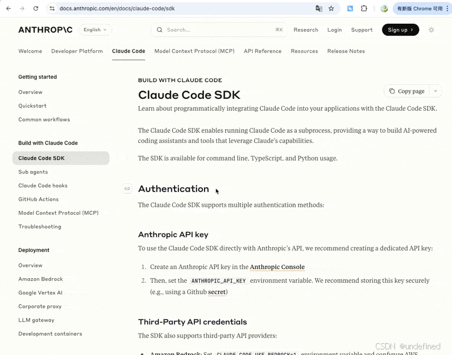Screen dimensions: 452x355
Task: Open the Extensions puzzle icon
Action: [364, 8]
